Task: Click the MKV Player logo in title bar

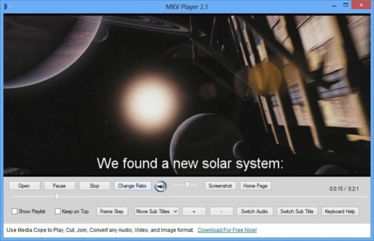Action: tap(7, 6)
